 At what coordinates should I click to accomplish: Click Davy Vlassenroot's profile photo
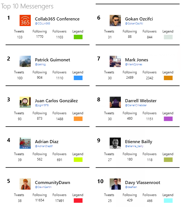[x=115, y=184]
